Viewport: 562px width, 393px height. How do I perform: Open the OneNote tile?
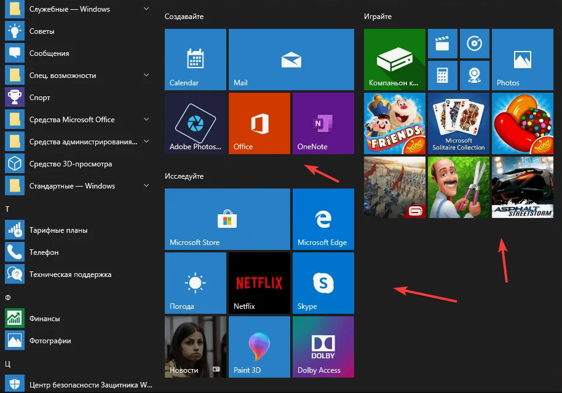click(x=323, y=123)
